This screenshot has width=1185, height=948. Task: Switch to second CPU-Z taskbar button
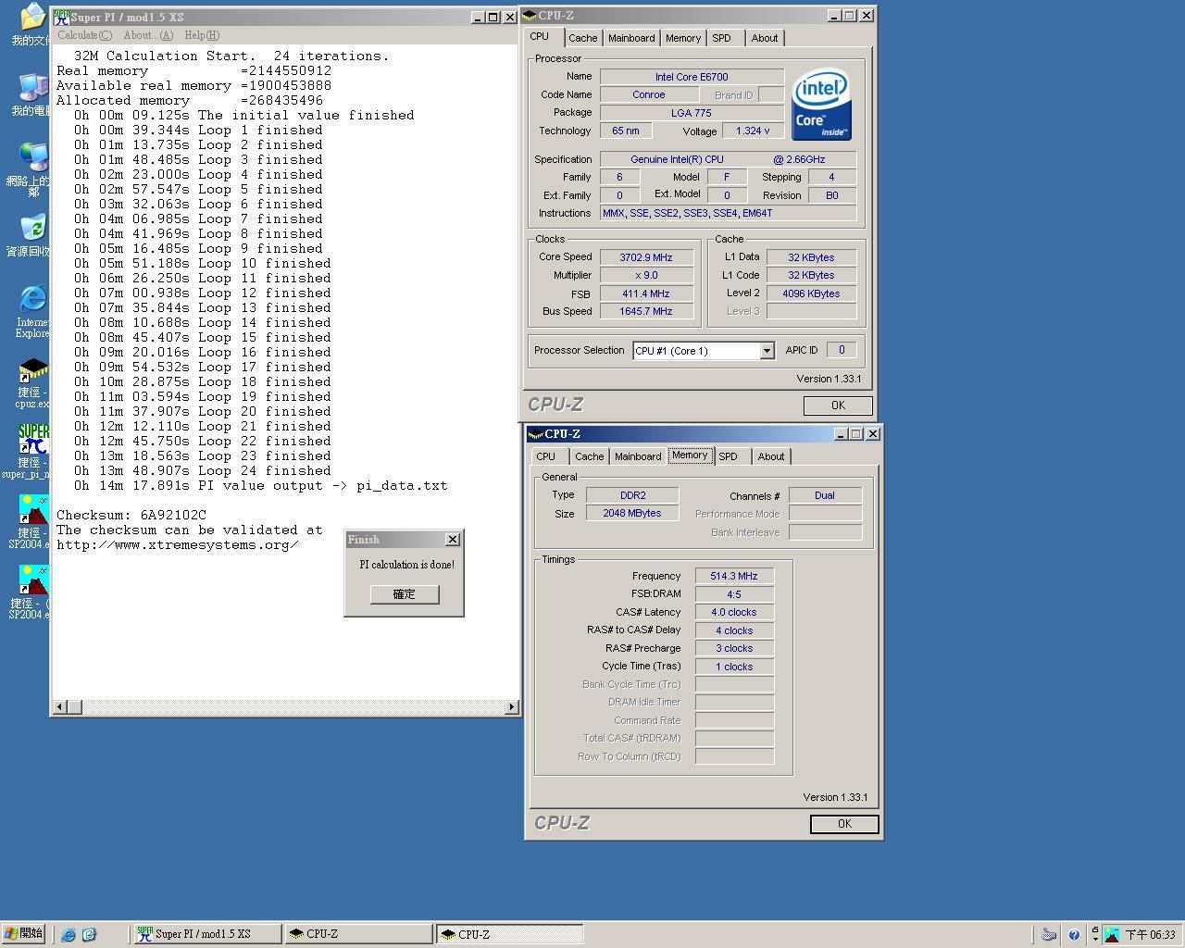point(510,934)
